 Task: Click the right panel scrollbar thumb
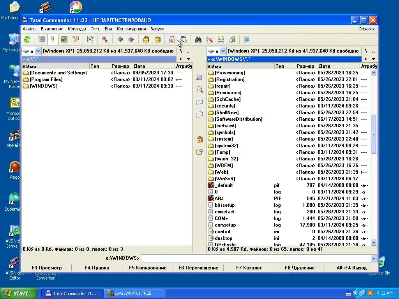[374, 134]
